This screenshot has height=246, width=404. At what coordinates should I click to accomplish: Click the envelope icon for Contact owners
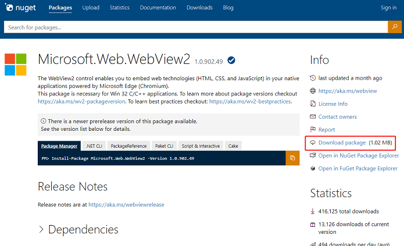point(313,117)
